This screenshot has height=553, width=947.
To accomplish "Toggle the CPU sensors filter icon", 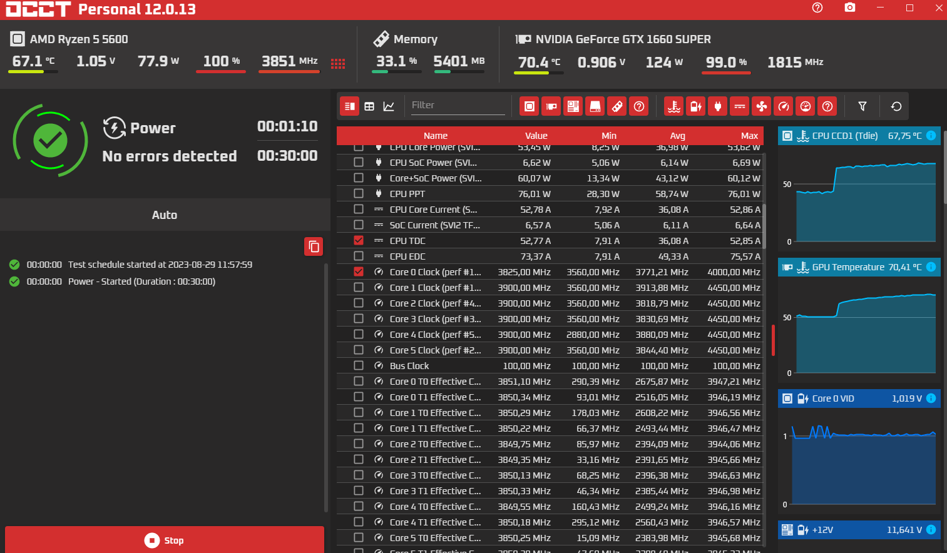I will 530,106.
